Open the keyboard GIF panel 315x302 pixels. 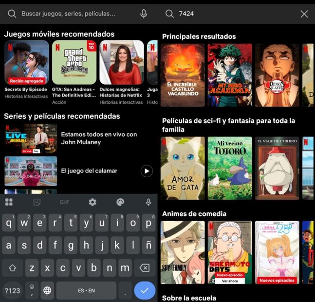65,202
